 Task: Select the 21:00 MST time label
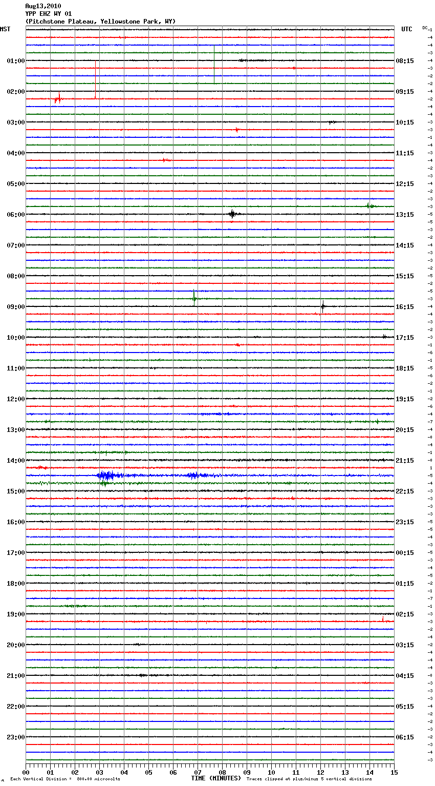[16, 676]
